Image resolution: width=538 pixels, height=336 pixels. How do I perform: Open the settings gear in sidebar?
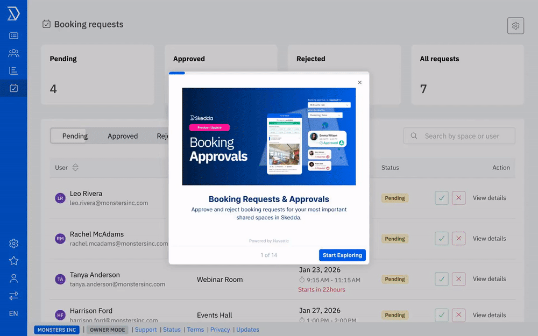click(13, 244)
